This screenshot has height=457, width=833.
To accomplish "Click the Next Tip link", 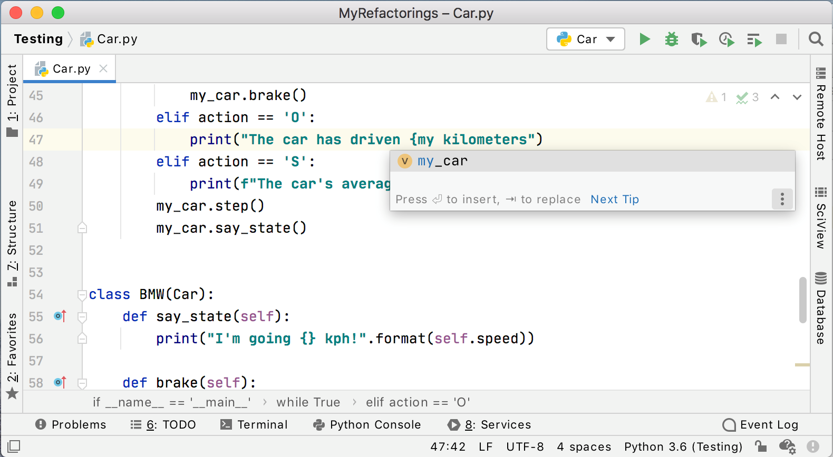I will point(614,200).
